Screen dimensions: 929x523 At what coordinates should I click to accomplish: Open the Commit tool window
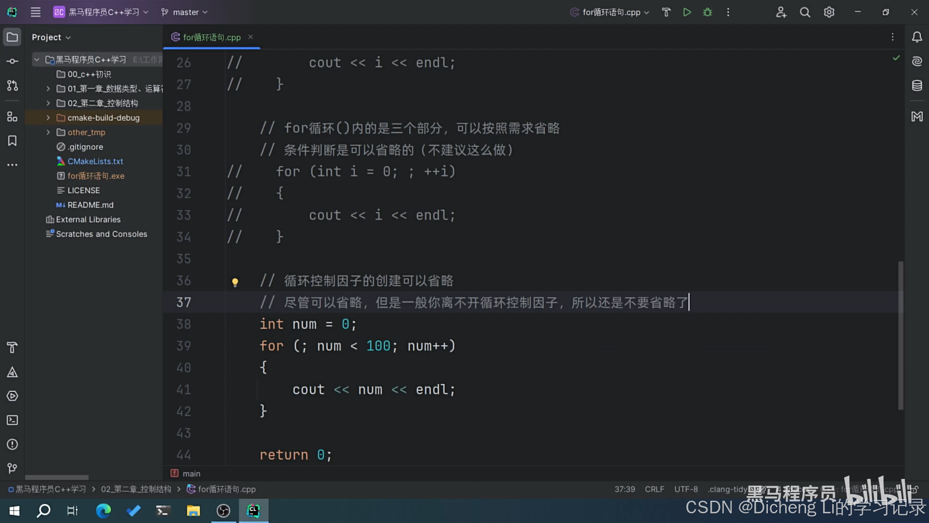[12, 62]
